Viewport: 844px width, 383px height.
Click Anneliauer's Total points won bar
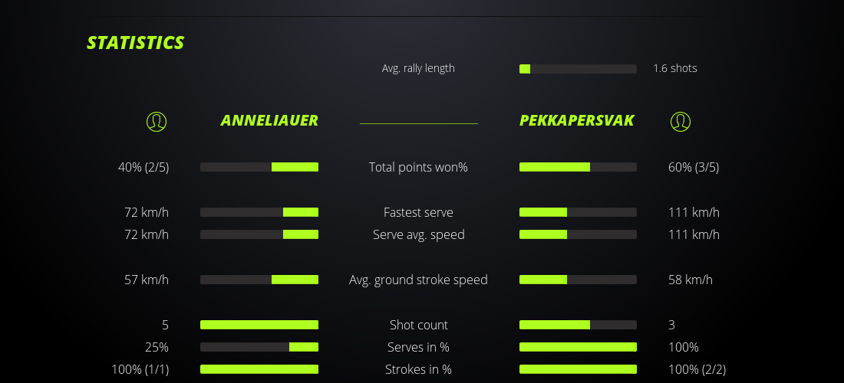click(259, 167)
